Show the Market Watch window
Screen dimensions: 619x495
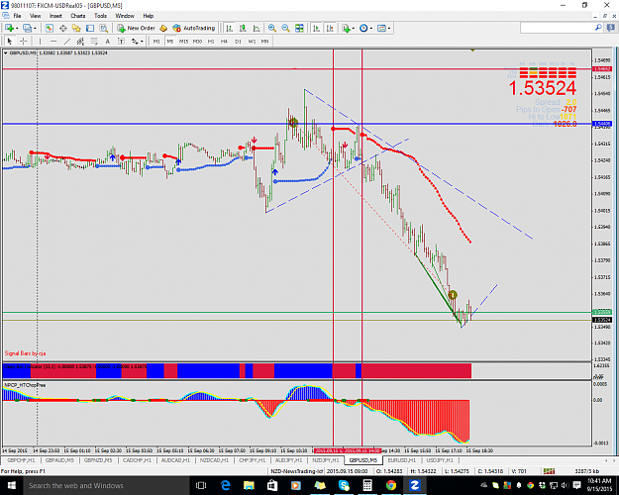pyautogui.click(x=49, y=28)
